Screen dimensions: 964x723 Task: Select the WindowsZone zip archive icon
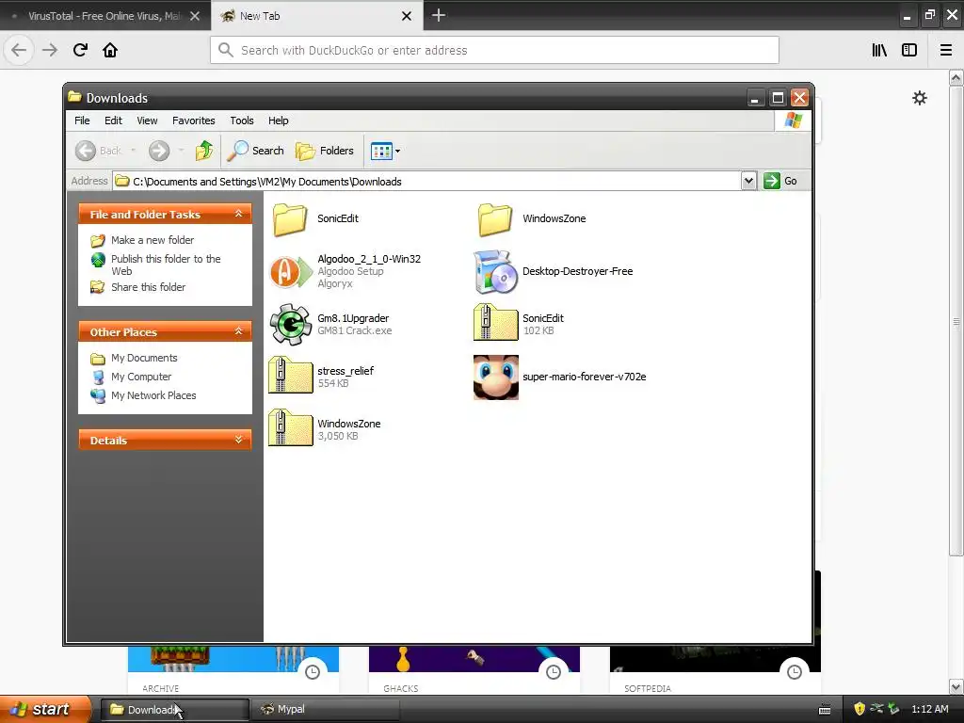point(290,428)
